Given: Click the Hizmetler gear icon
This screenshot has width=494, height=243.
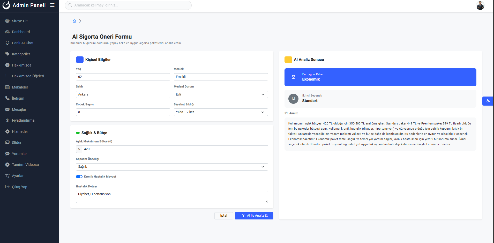Looking at the screenshot, I should 7,131.
